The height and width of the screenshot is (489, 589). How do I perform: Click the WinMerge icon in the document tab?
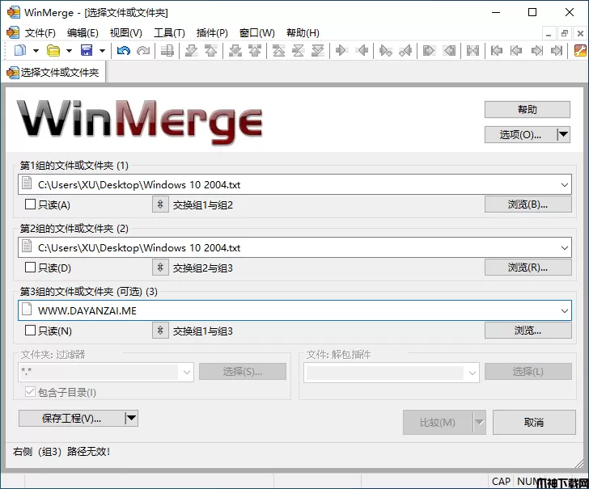12,73
